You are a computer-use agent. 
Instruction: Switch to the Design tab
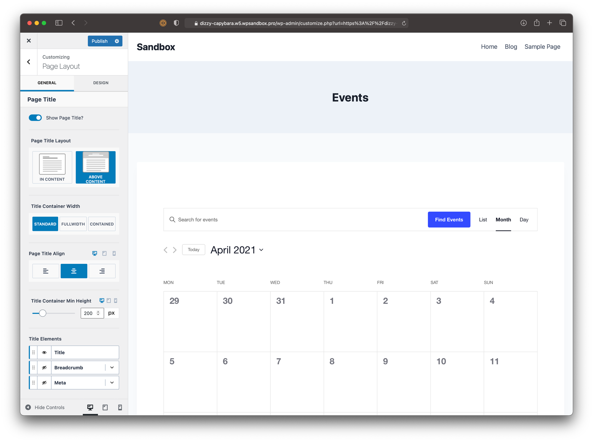pos(101,83)
